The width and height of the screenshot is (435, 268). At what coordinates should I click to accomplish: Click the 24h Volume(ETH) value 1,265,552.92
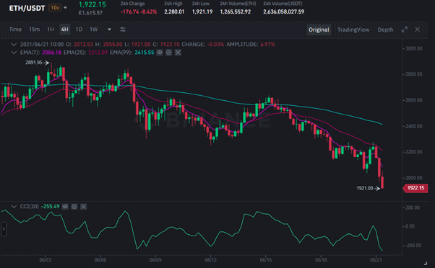coord(236,12)
